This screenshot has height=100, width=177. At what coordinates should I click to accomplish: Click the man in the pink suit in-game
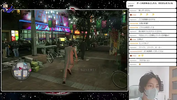[70, 63]
